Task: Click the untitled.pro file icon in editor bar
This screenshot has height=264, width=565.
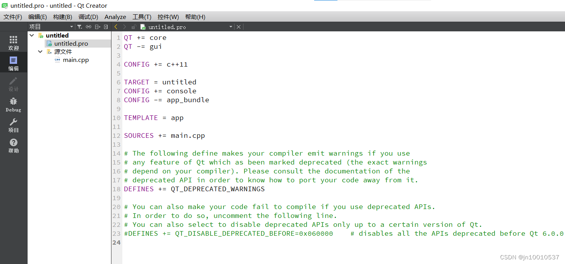Action: [143, 27]
